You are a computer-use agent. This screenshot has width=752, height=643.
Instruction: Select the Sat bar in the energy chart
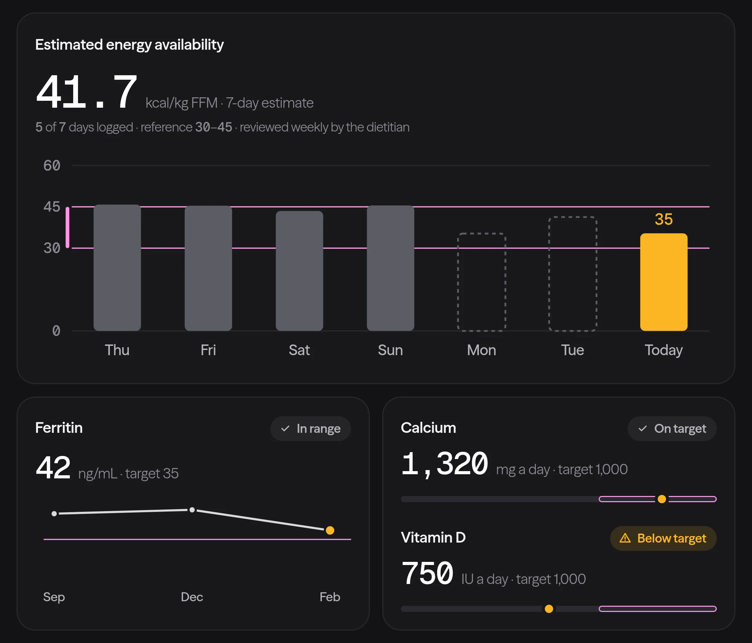299,271
